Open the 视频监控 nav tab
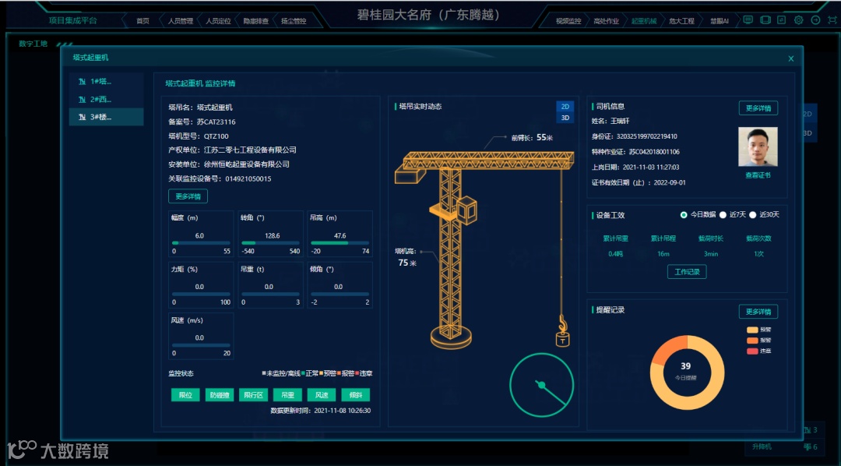841x466 pixels. click(x=568, y=21)
